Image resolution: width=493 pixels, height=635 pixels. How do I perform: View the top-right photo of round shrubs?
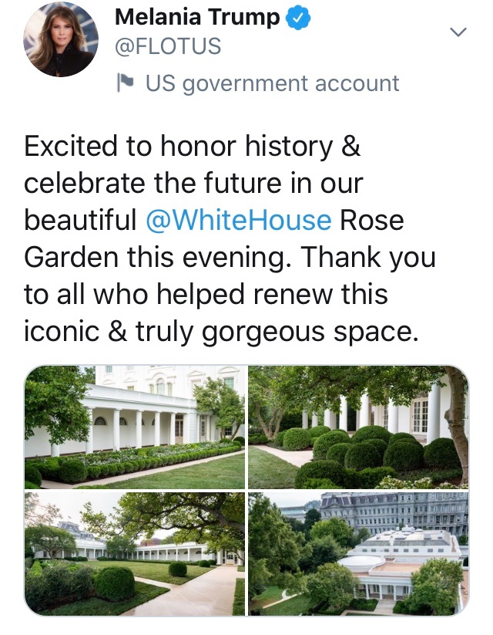tap(358, 426)
